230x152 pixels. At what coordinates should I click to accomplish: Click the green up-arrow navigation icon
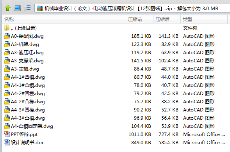tap(7, 8)
